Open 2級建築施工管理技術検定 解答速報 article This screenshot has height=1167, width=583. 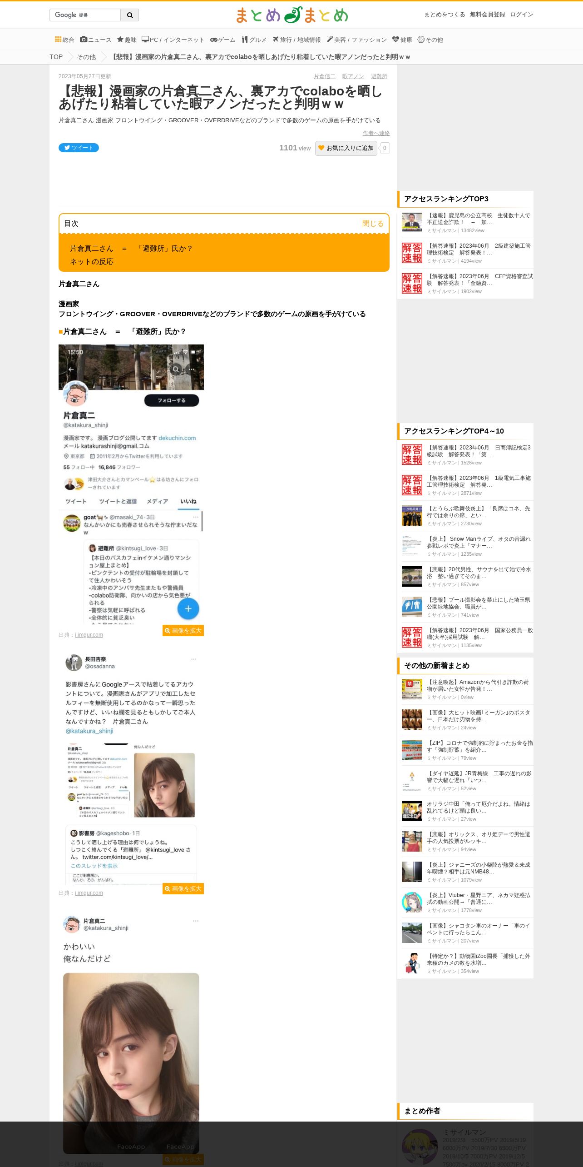pyautogui.click(x=479, y=249)
